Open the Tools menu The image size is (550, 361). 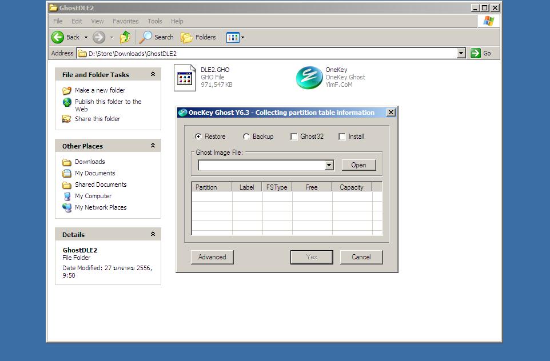[155, 21]
